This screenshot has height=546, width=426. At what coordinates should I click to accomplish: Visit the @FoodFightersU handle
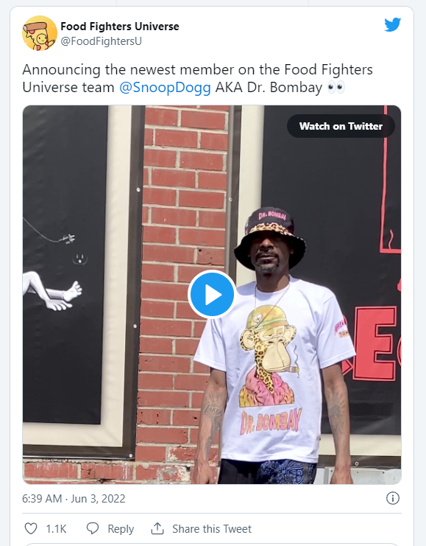click(x=102, y=41)
